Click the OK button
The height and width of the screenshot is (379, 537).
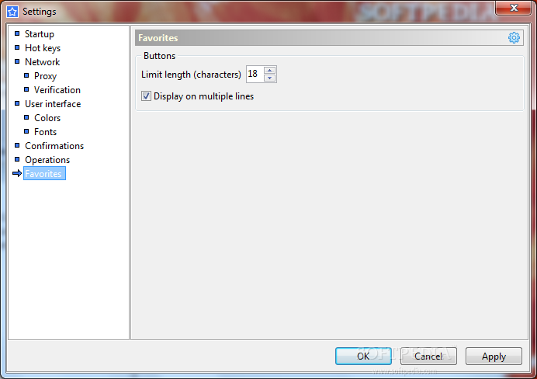pos(363,356)
